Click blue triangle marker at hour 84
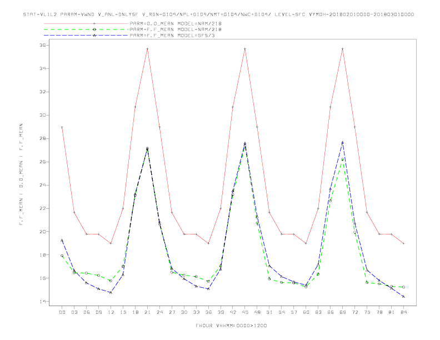Viewport: 440px width, 340px height. 403,297
